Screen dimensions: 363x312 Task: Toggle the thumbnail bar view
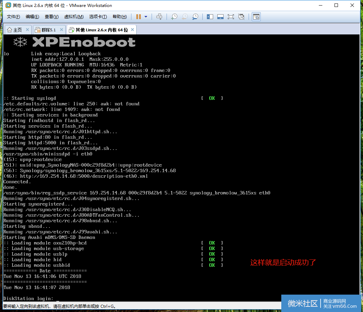220,17
